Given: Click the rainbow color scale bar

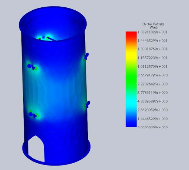Looking at the screenshot, I should pyautogui.click(x=131, y=79).
